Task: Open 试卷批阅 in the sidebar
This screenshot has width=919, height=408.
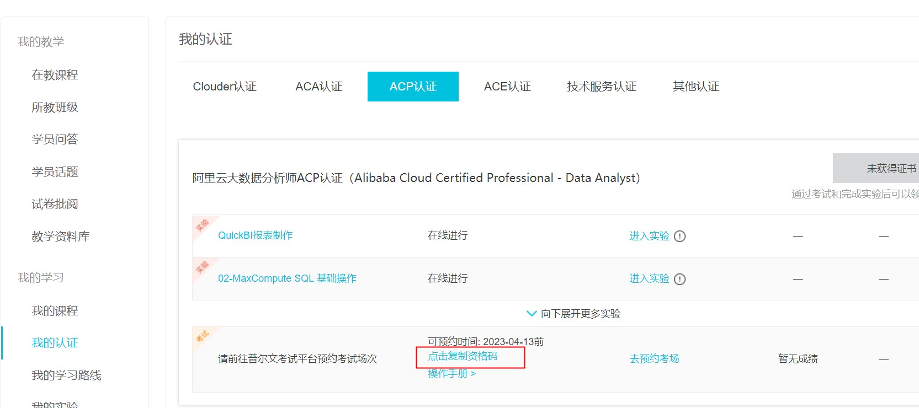Action: pyautogui.click(x=55, y=204)
